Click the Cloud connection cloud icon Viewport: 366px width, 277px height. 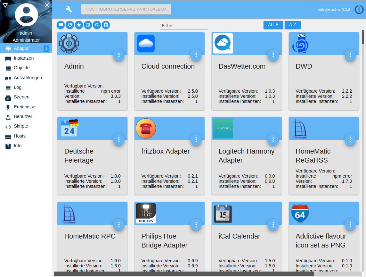click(x=146, y=44)
